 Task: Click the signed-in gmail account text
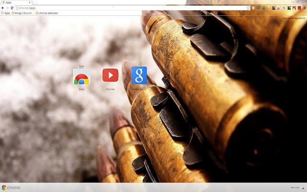tap(294, 18)
